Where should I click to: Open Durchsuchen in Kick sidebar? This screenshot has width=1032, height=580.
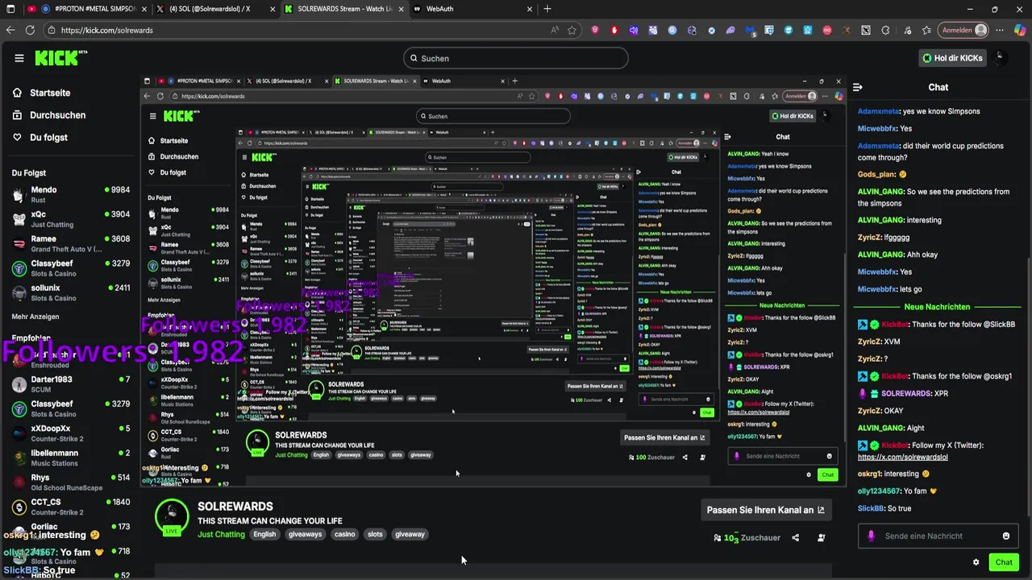[56, 115]
